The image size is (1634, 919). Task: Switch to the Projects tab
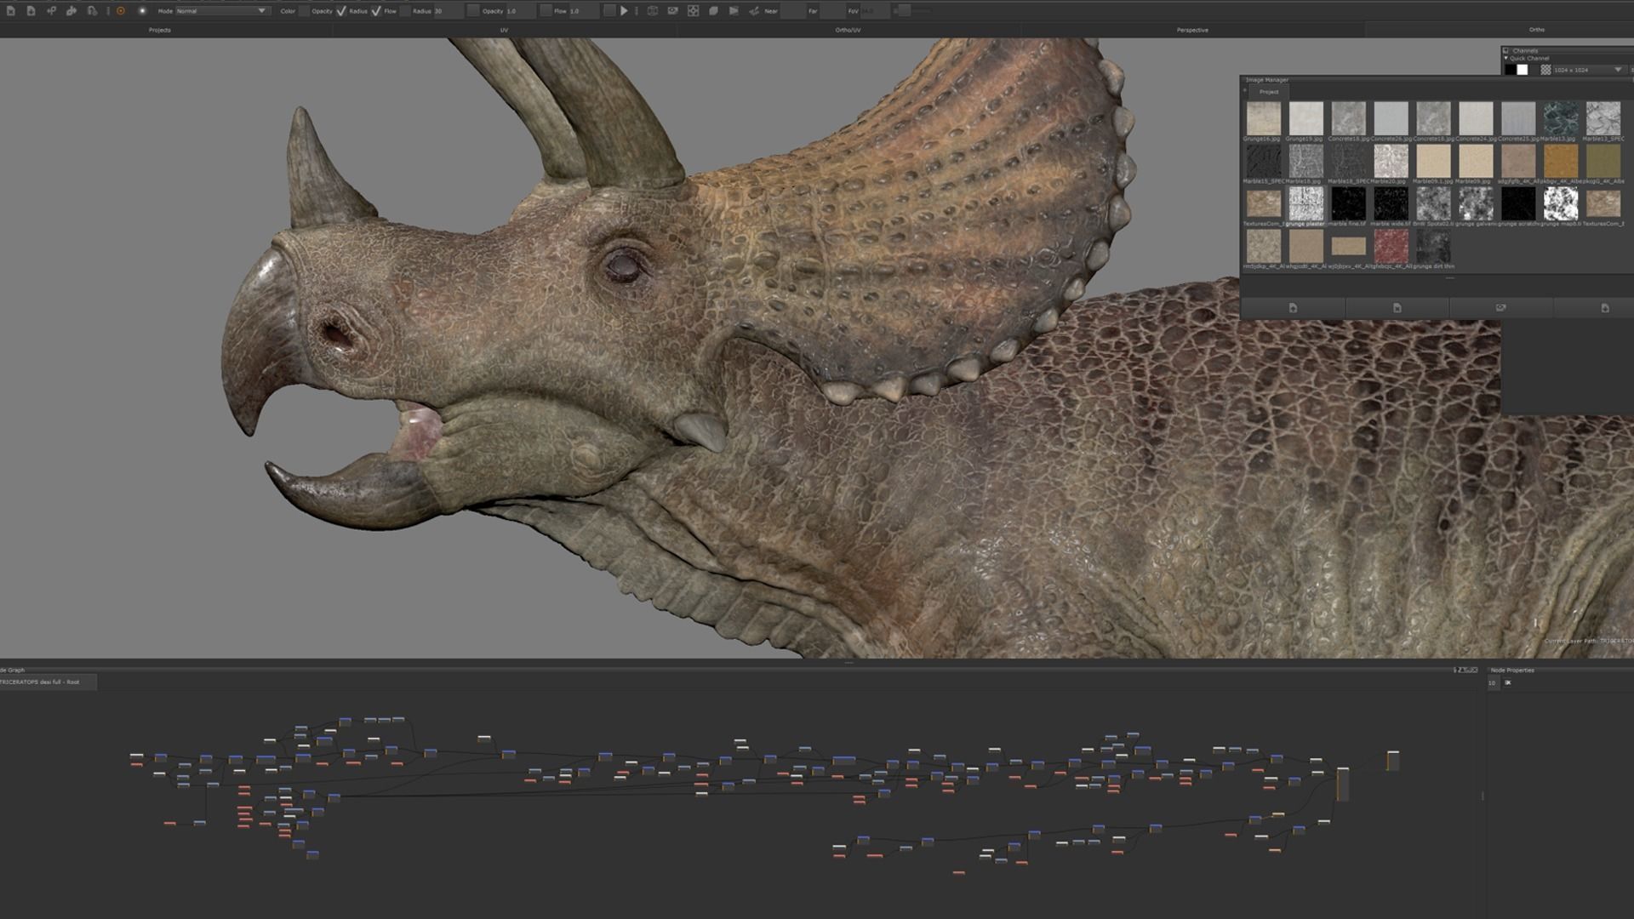[160, 30]
